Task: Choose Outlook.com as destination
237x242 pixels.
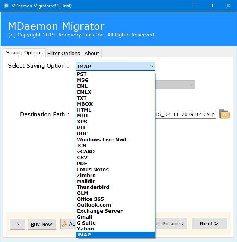Action: tap(115, 205)
